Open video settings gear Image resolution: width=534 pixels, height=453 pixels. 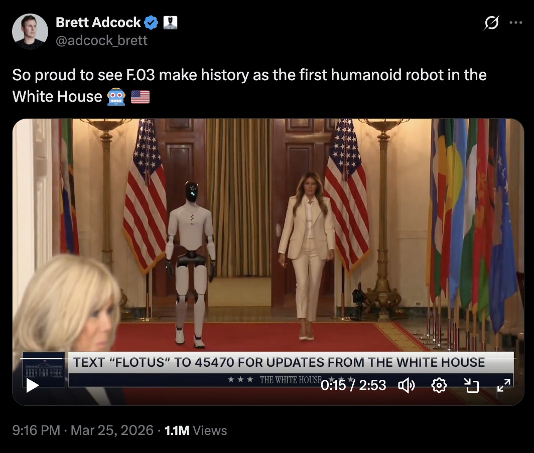pyautogui.click(x=439, y=385)
